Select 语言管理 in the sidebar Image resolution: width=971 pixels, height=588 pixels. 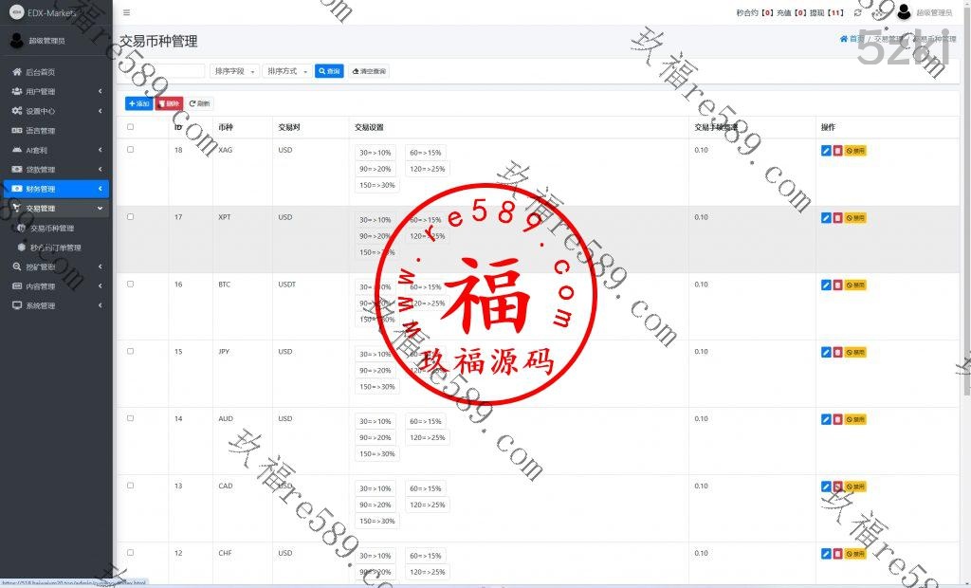40,131
